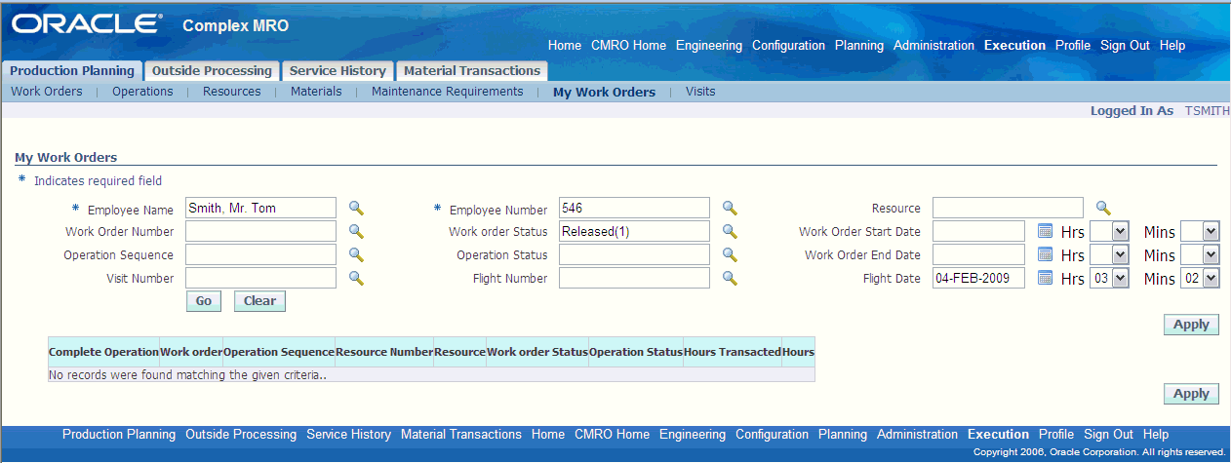Focus the empty Work Order Number field
The image size is (1231, 463).
click(261, 231)
